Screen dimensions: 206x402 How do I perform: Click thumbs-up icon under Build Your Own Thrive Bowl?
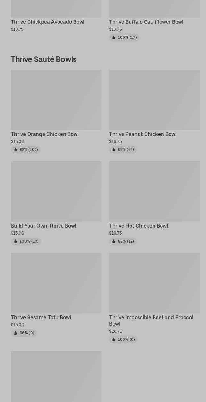click(x=15, y=241)
